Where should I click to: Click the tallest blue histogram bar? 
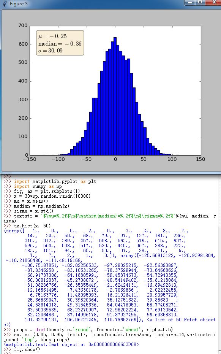[115, 96]
